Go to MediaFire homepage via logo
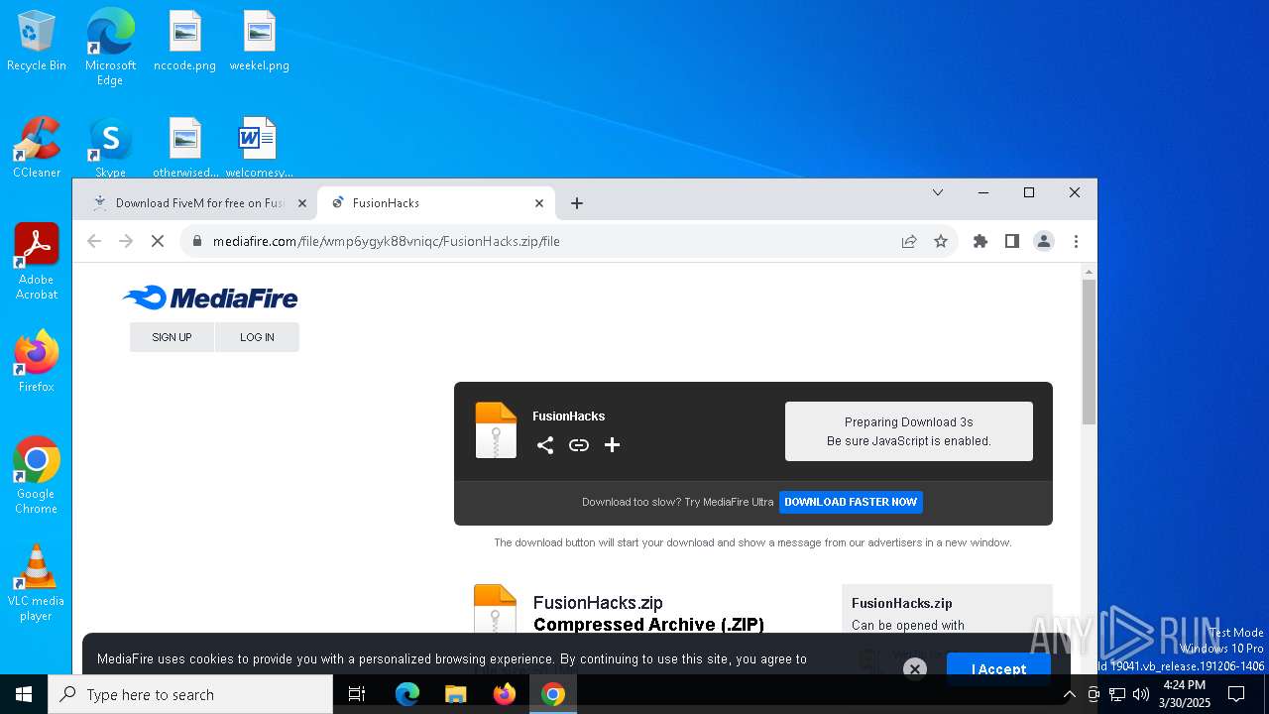This screenshot has width=1269, height=714. (x=210, y=297)
